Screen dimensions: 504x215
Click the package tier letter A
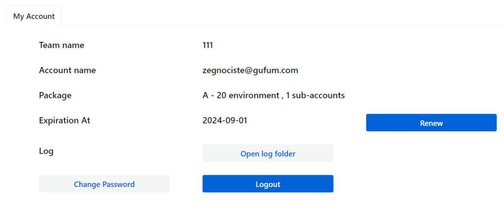[x=205, y=95]
